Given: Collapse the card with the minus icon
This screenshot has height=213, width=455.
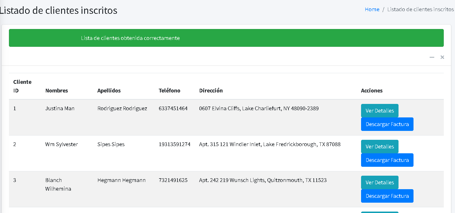Looking at the screenshot, I should coord(432,57).
